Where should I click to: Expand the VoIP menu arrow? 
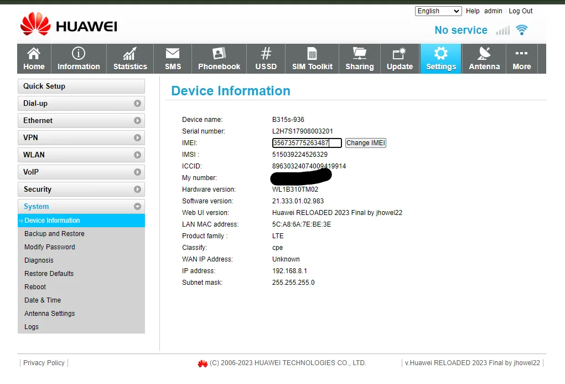pyautogui.click(x=137, y=172)
